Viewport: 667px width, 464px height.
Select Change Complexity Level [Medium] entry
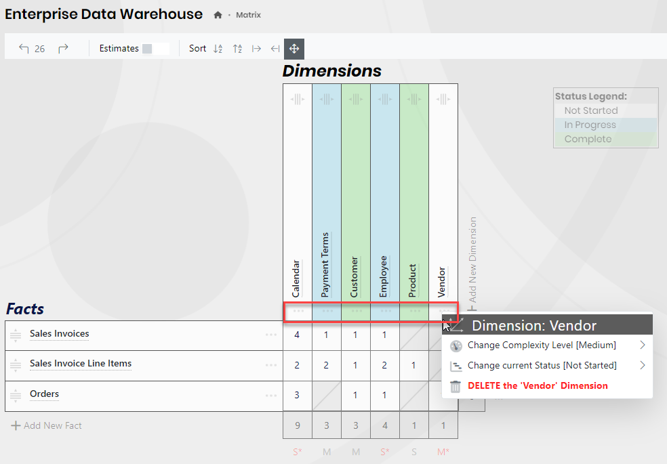542,345
